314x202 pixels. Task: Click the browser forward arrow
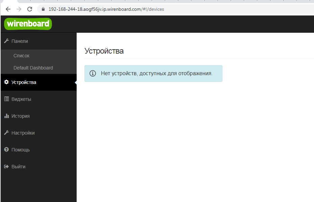point(19,9)
